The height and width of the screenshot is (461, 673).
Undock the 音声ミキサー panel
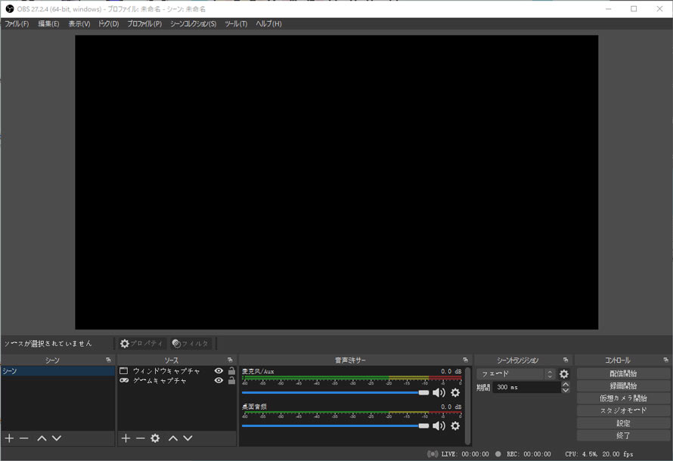(465, 360)
